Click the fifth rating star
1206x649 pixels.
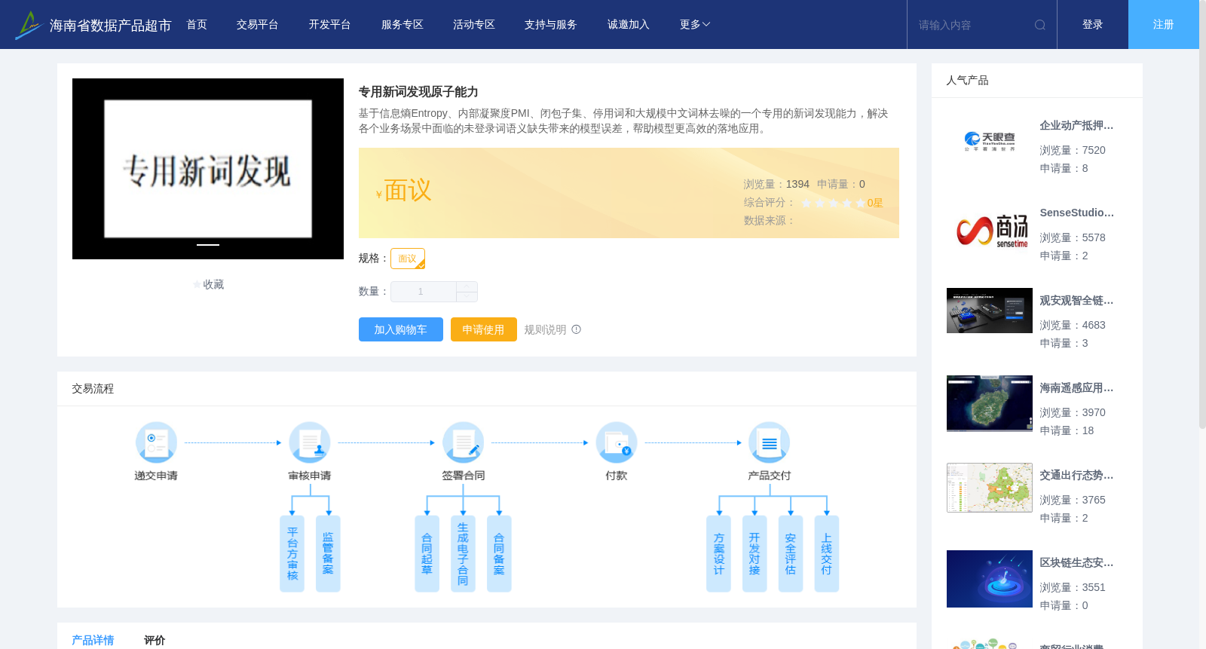coord(861,203)
